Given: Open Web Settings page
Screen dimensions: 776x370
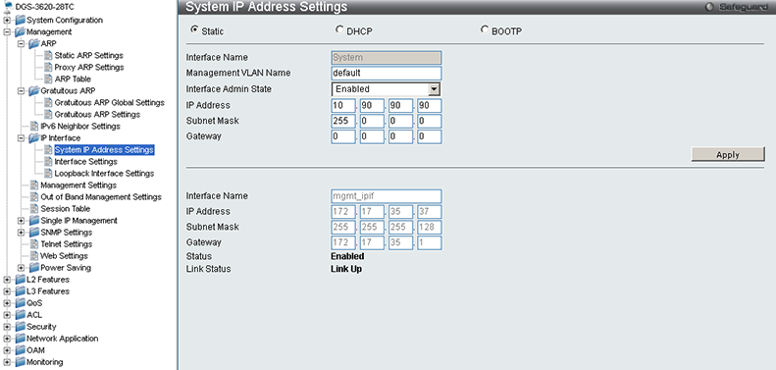Looking at the screenshot, I should pos(65,256).
